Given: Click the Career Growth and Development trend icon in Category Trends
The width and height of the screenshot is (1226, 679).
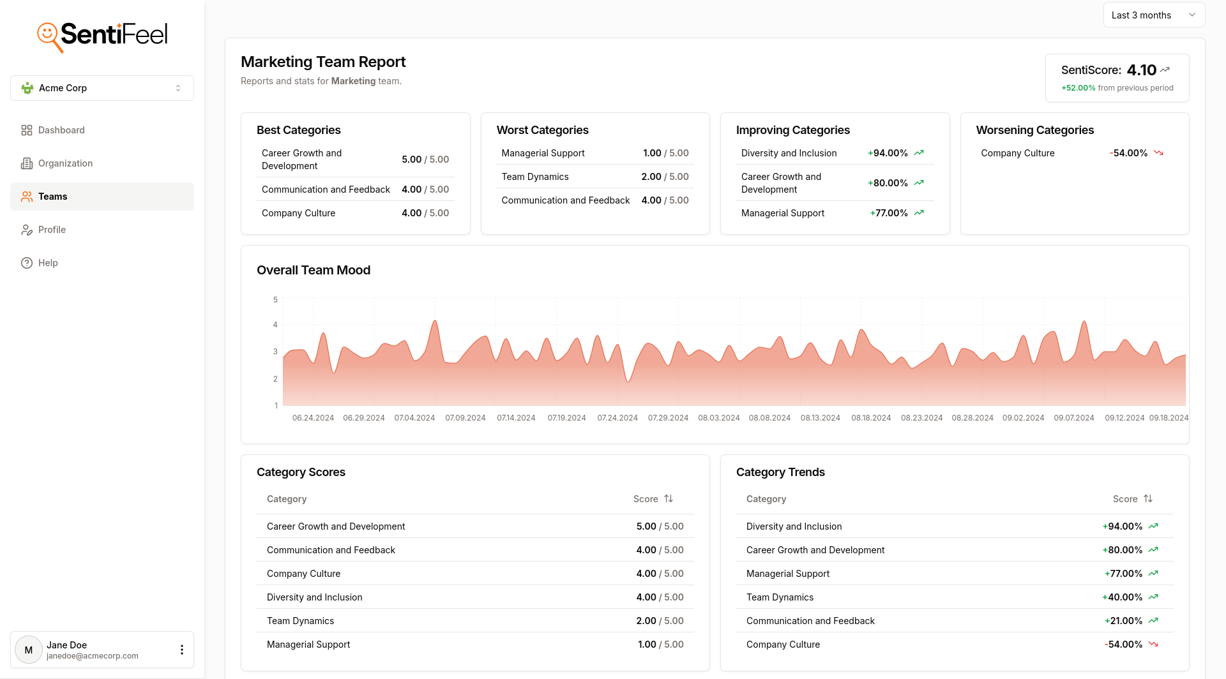Looking at the screenshot, I should 1153,550.
